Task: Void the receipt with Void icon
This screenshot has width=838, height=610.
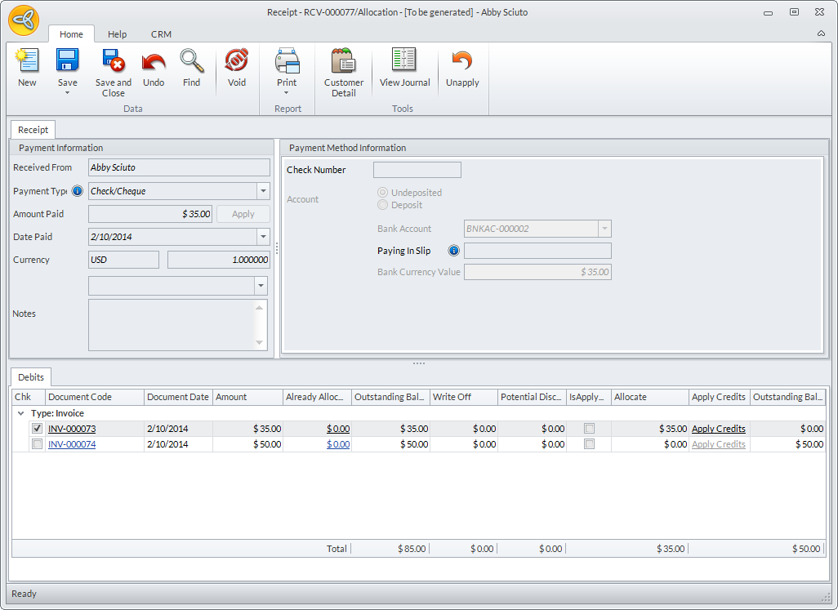Action: 237,62
